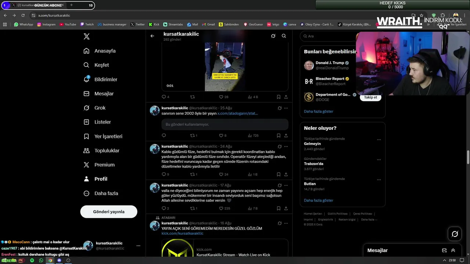Click Grok icon on 25 Ağu post
This screenshot has width=470, height=264.
click(x=279, y=108)
